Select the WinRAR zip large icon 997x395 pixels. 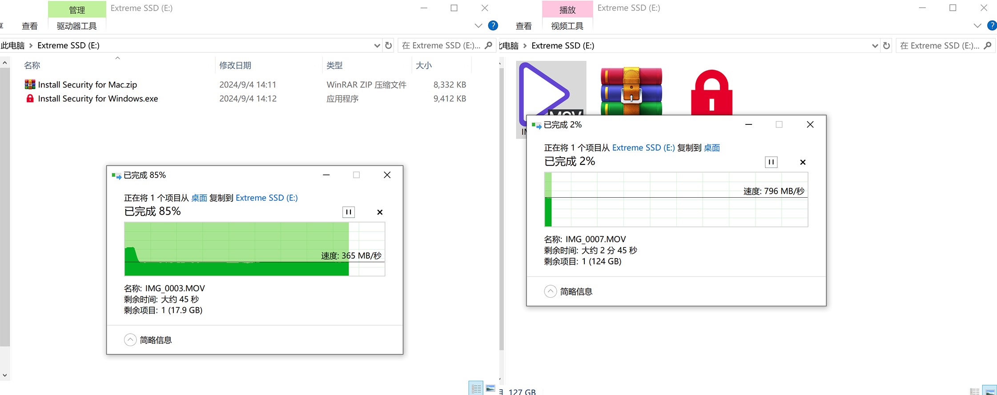(631, 91)
